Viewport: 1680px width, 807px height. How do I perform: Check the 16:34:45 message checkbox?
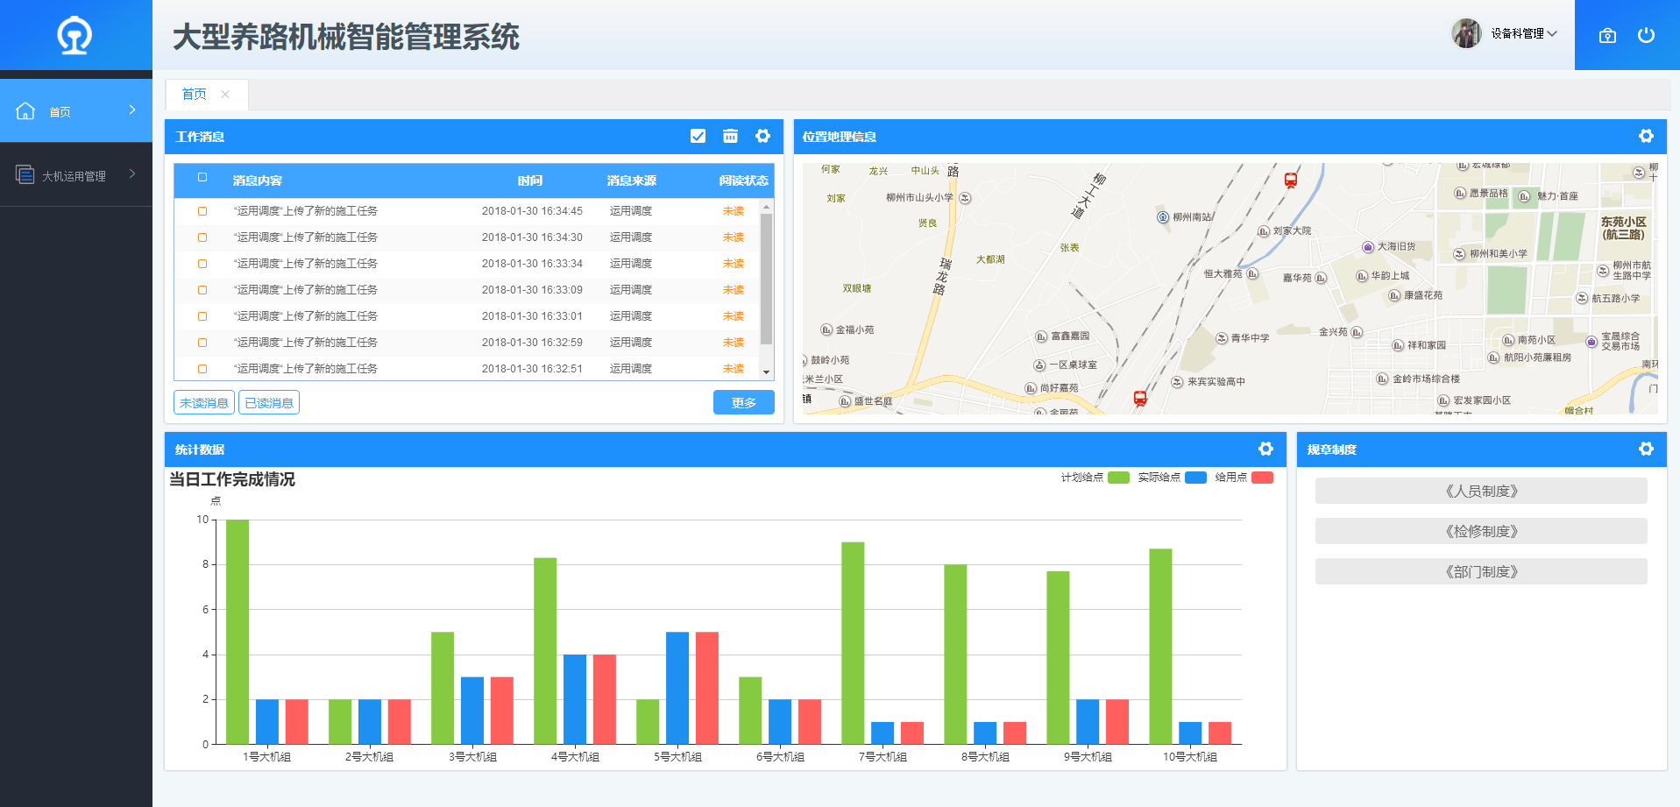coord(202,211)
